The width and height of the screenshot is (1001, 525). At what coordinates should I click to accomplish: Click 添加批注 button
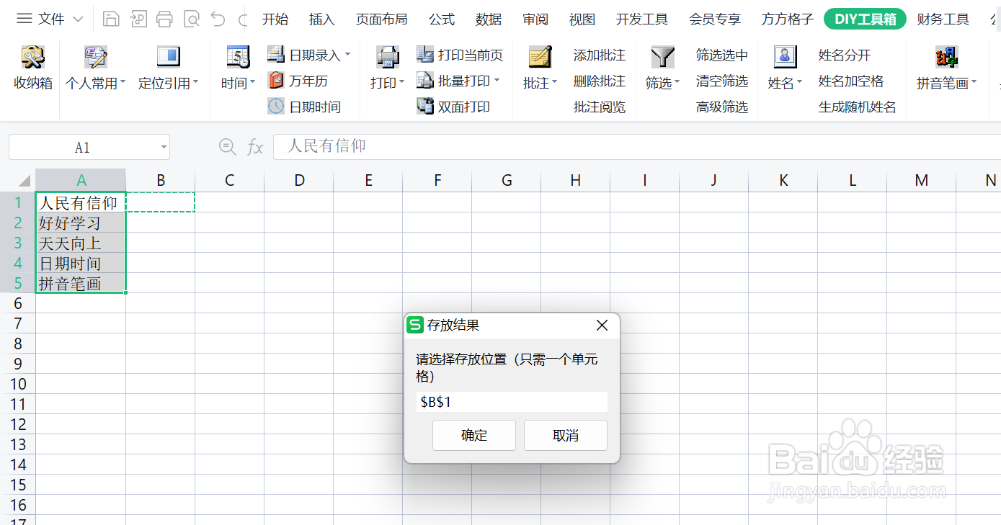[x=600, y=55]
